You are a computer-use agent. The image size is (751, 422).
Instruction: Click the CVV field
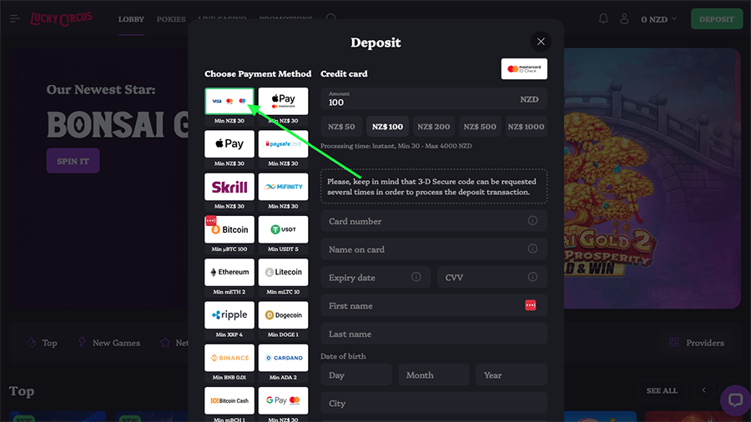click(491, 278)
